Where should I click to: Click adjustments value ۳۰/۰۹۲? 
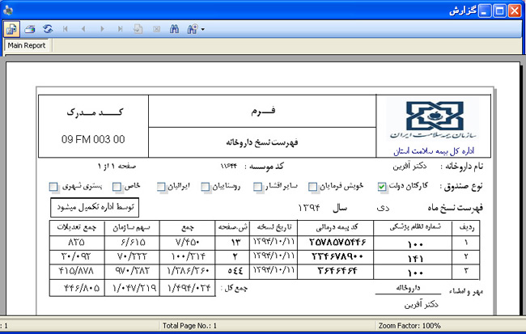pyautogui.click(x=76, y=256)
